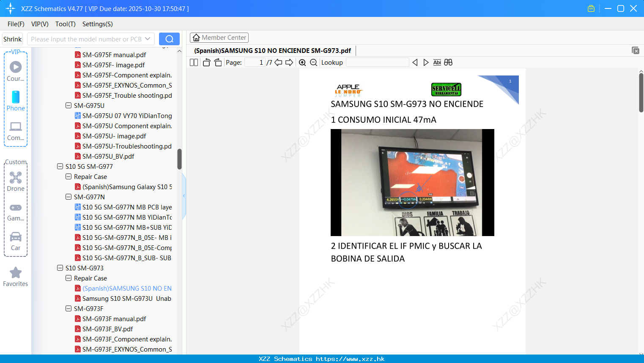Open the Game console category
644x363 pixels.
pyautogui.click(x=16, y=212)
